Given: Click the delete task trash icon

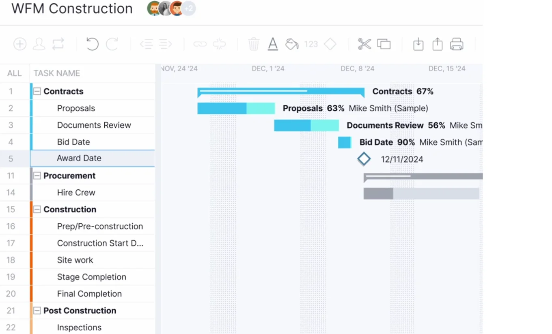Looking at the screenshot, I should (253, 44).
